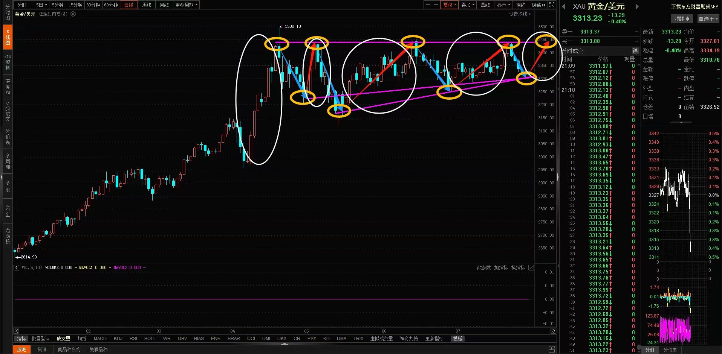722x354 pixels.
Task: Select 模板 template toggle
Action: [458, 339]
